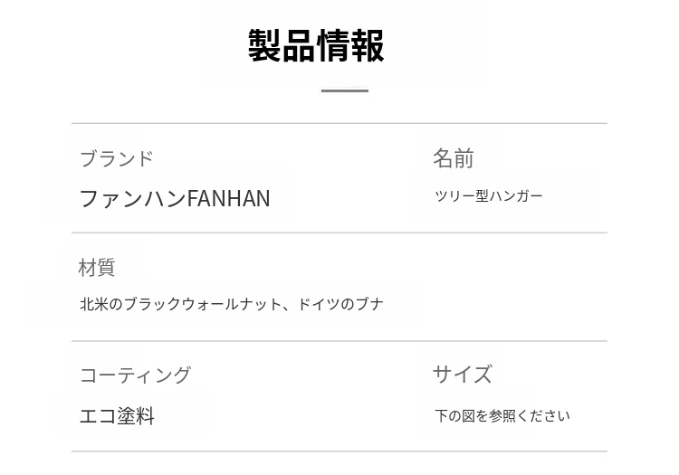Screen dimensions: 679x475
Task: Click the エコ塗料 coating value
Action: 117,416
